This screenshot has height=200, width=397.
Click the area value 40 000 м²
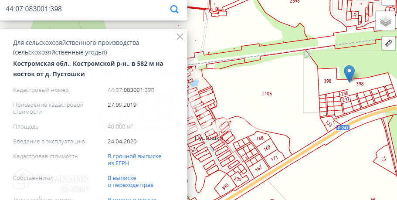120,127
